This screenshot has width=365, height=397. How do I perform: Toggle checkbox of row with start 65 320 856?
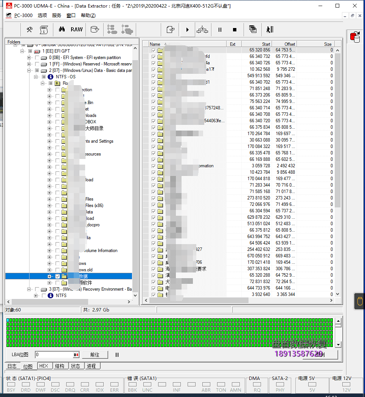(154, 50)
